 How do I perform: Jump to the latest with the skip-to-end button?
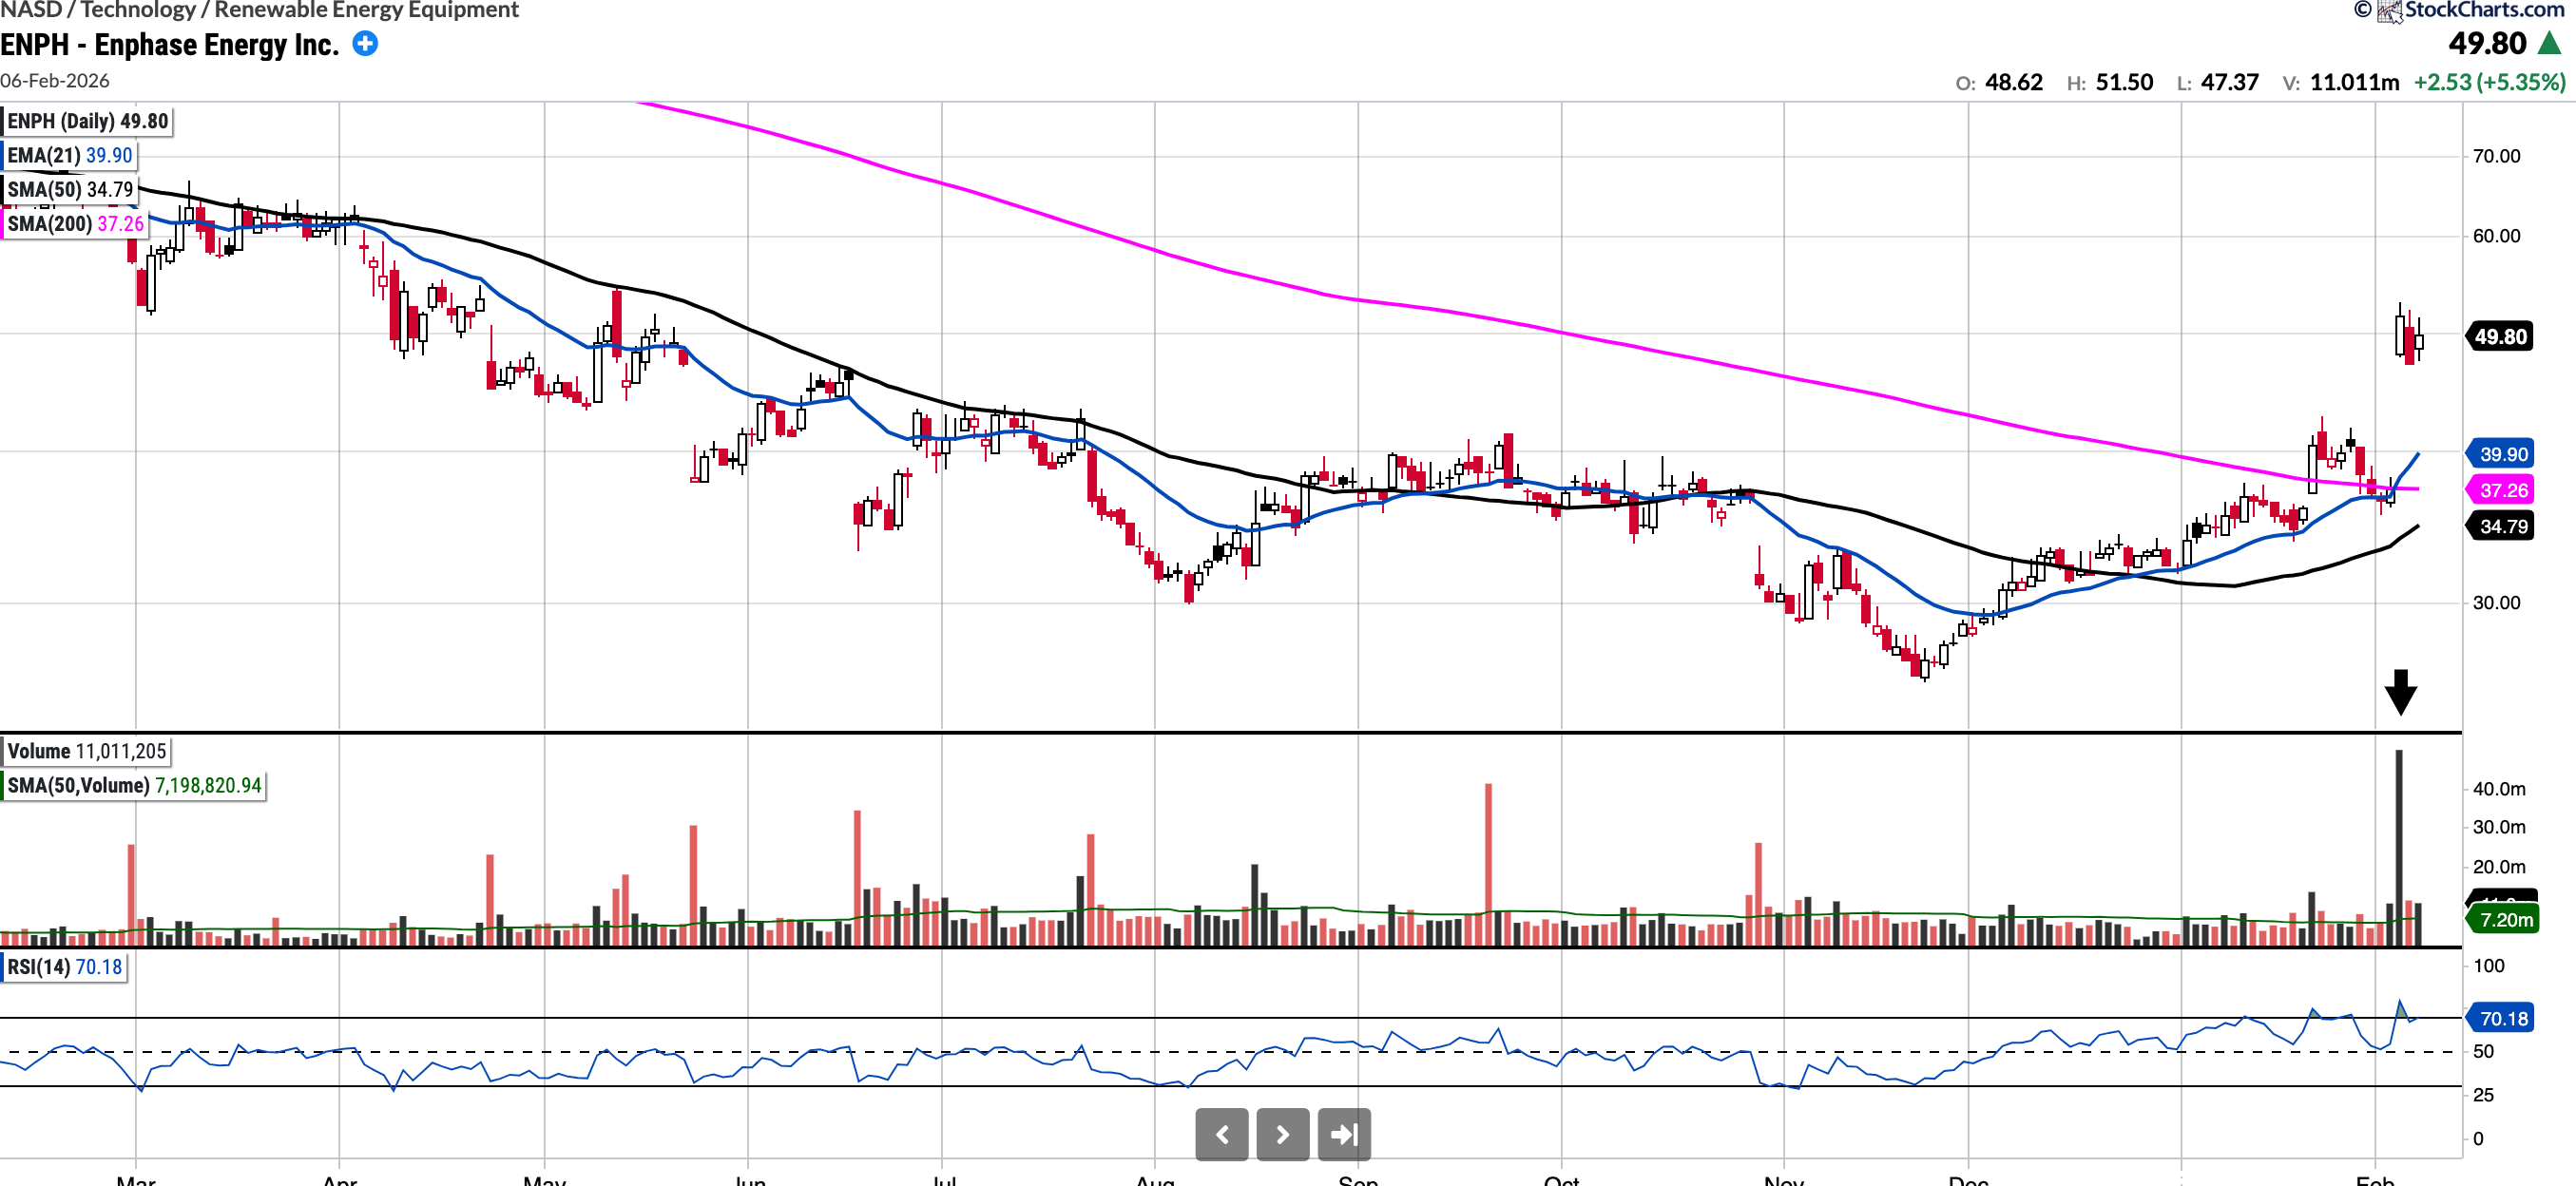click(x=1343, y=1134)
